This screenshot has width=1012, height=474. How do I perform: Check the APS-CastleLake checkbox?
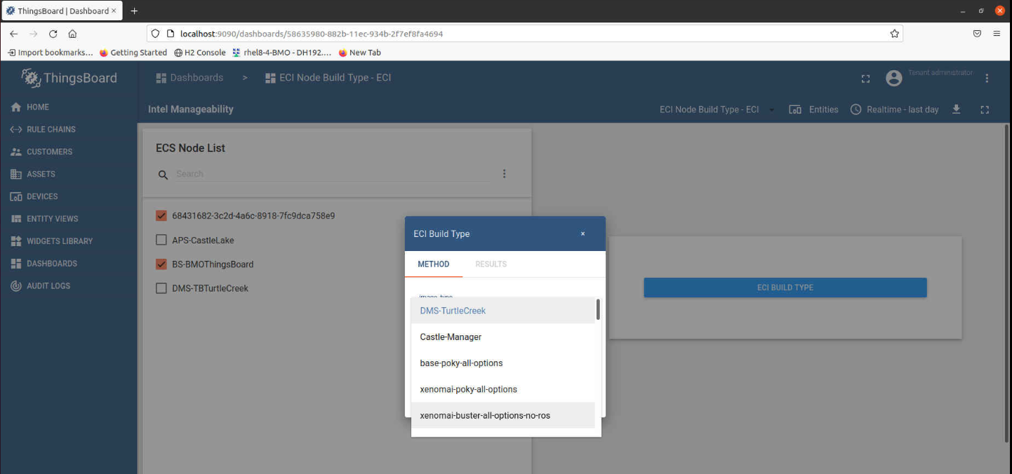161,240
